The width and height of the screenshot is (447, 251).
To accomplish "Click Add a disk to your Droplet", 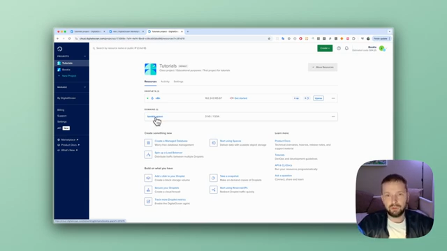I will click(170, 176).
